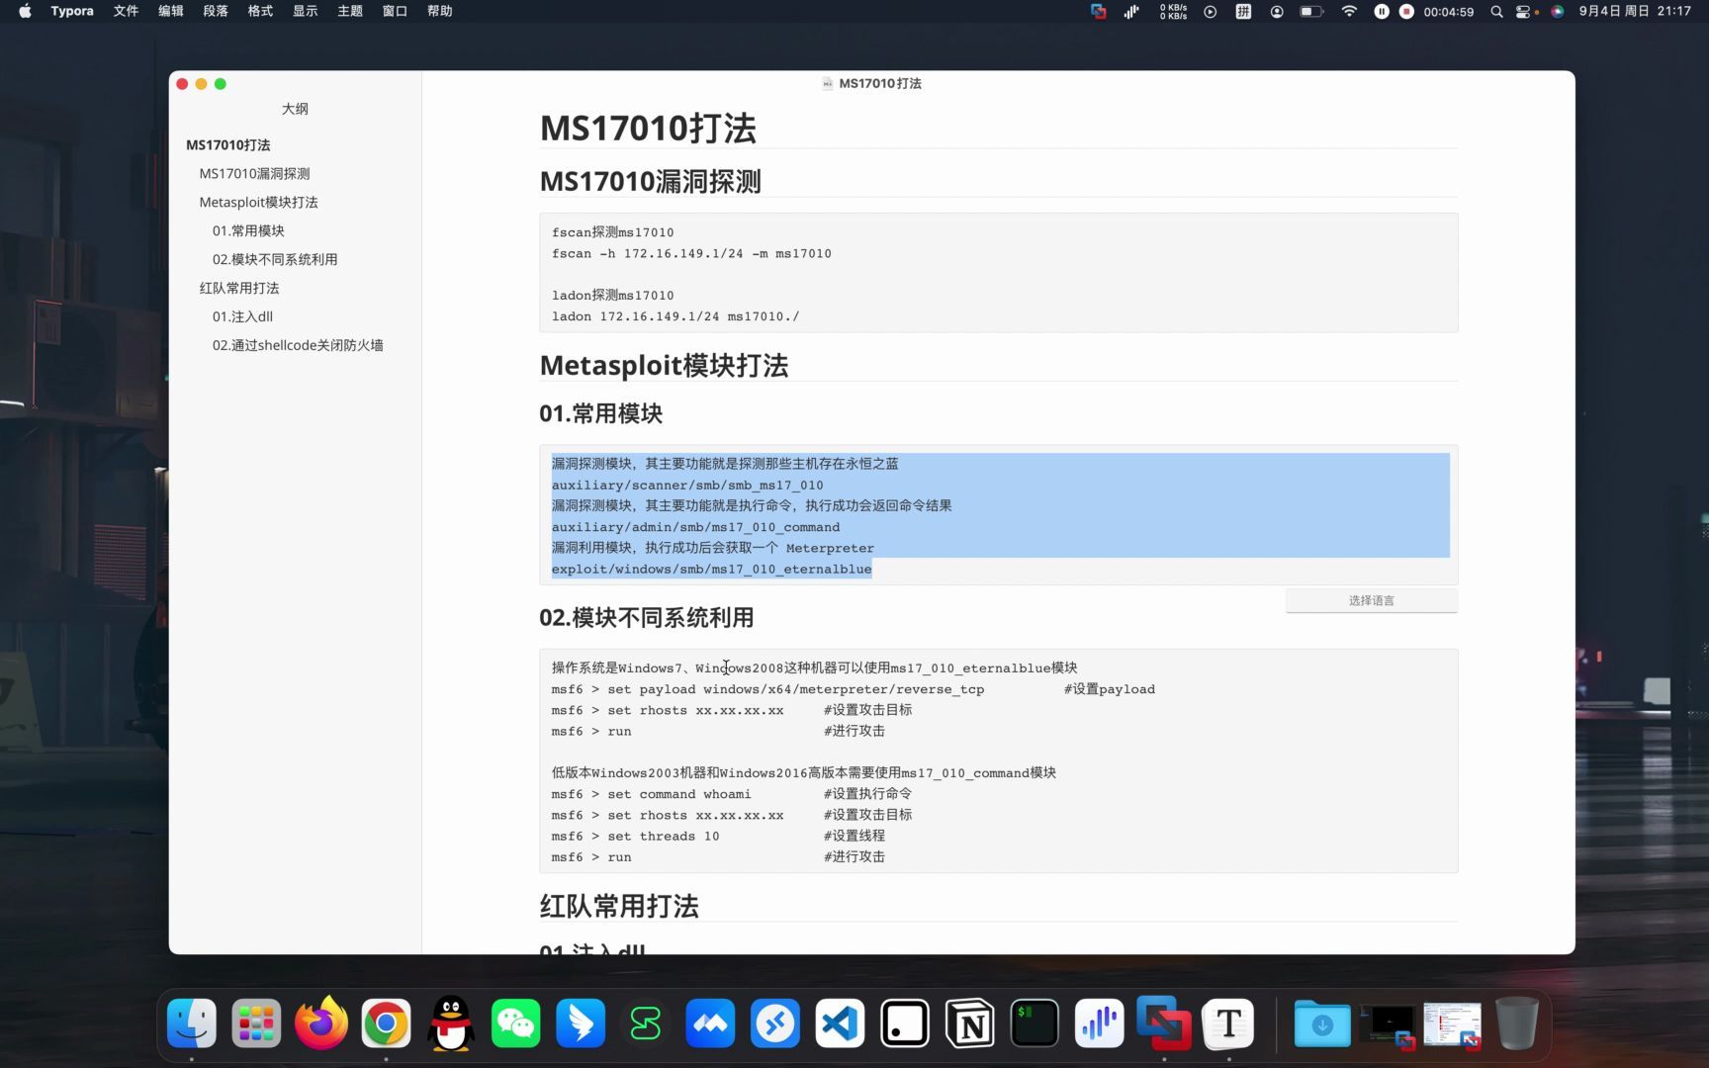Open the 窗口 menu
The image size is (1709, 1068).
click(395, 11)
